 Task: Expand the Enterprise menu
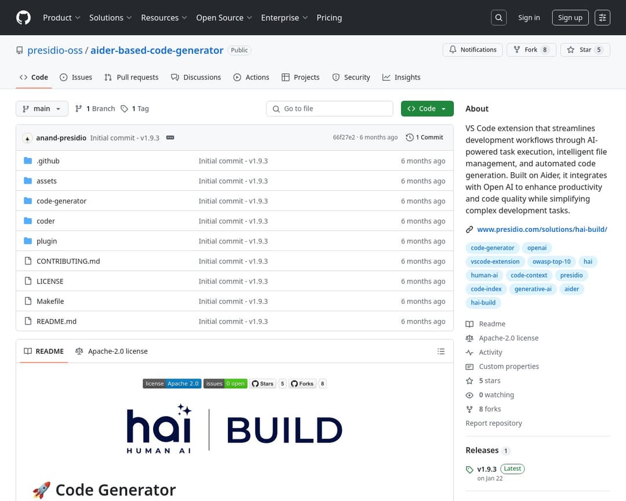coord(284,17)
